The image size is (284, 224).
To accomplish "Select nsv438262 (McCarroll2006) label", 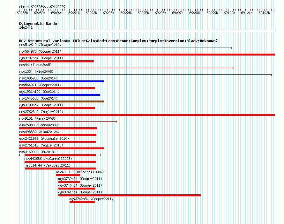I will pyautogui.click(x=80, y=172).
